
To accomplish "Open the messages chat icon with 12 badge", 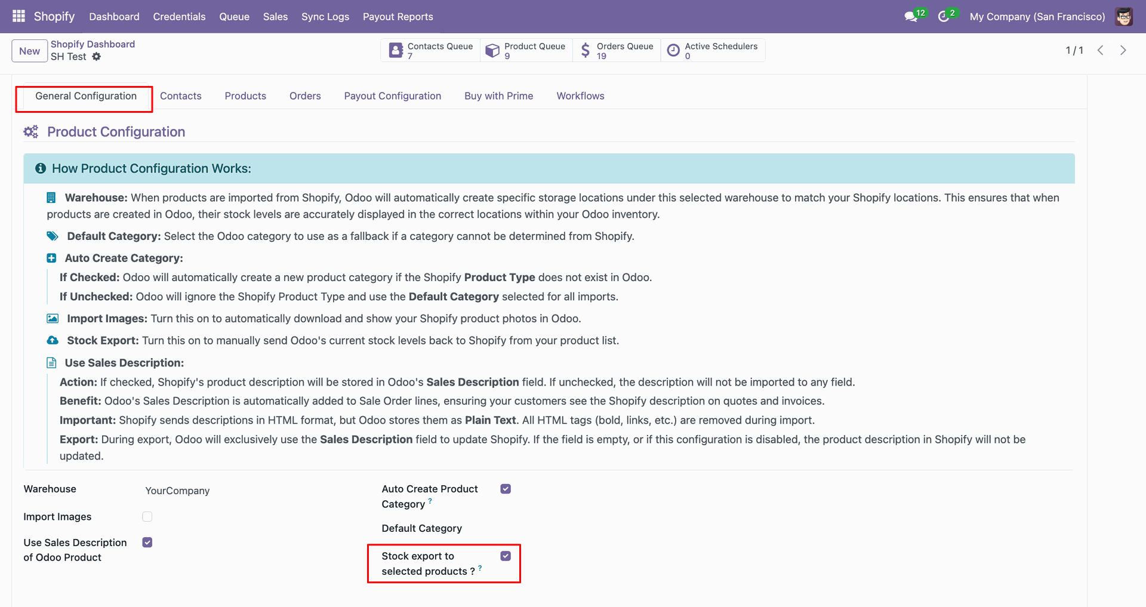I will tap(911, 17).
